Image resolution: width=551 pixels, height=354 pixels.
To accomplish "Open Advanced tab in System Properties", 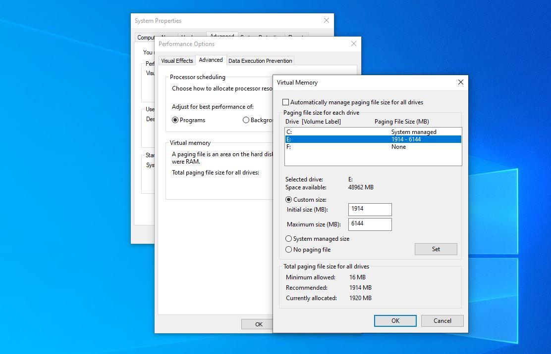I will pos(222,35).
